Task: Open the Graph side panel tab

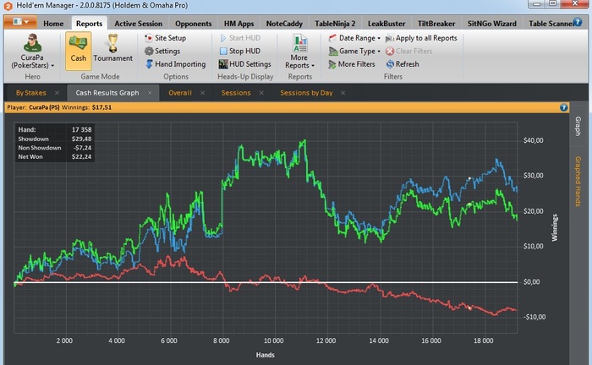Action: 578,126
